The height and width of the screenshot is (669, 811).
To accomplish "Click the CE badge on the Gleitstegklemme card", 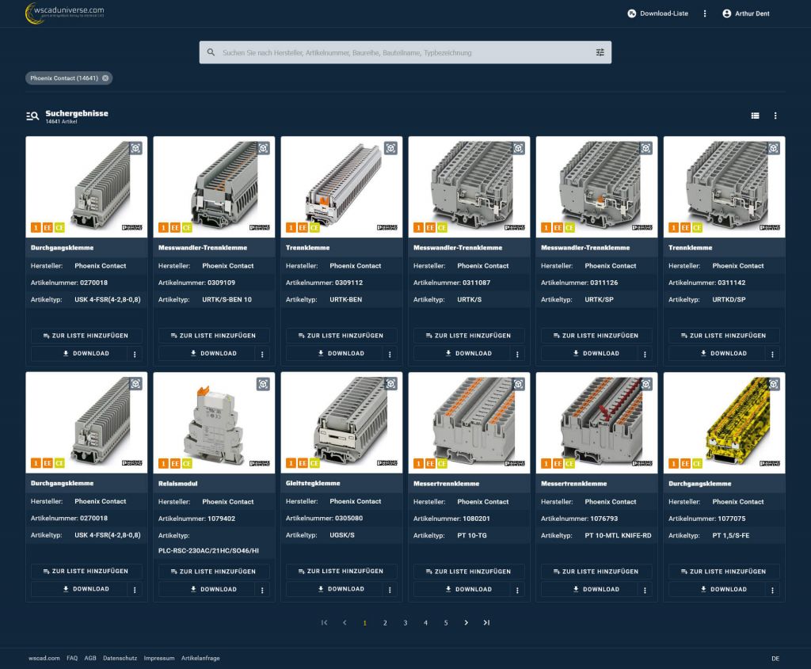I will [x=314, y=462].
